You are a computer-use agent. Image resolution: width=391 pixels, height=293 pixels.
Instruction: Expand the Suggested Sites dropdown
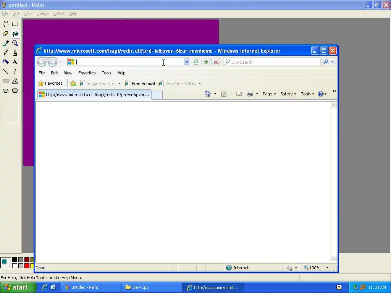(x=119, y=84)
